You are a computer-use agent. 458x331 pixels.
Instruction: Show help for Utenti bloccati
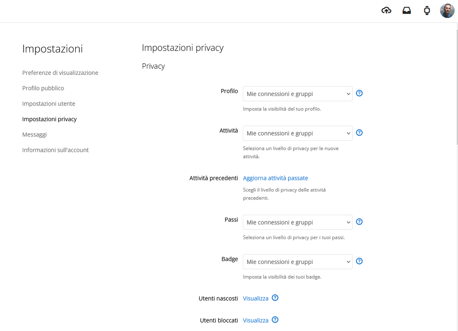point(275,319)
